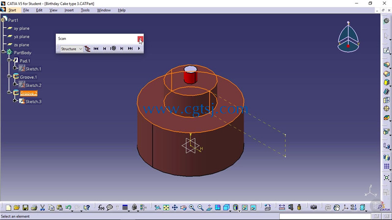
Task: Click the Cut scissors icon
Action: point(43,207)
